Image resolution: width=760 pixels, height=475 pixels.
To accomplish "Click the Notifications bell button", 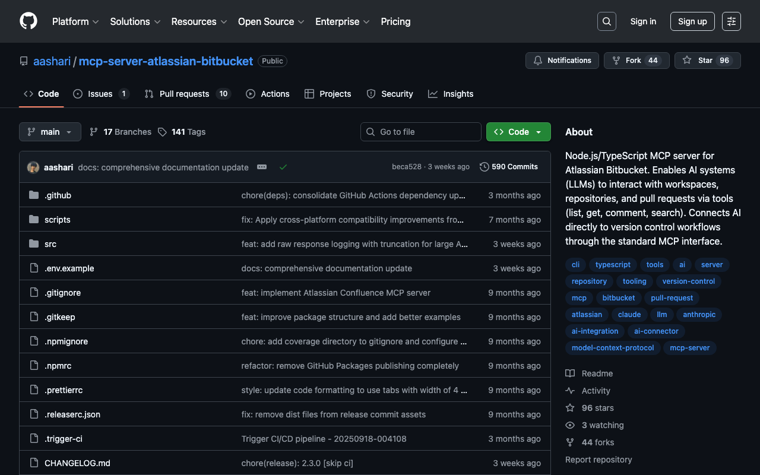I will pos(562,61).
